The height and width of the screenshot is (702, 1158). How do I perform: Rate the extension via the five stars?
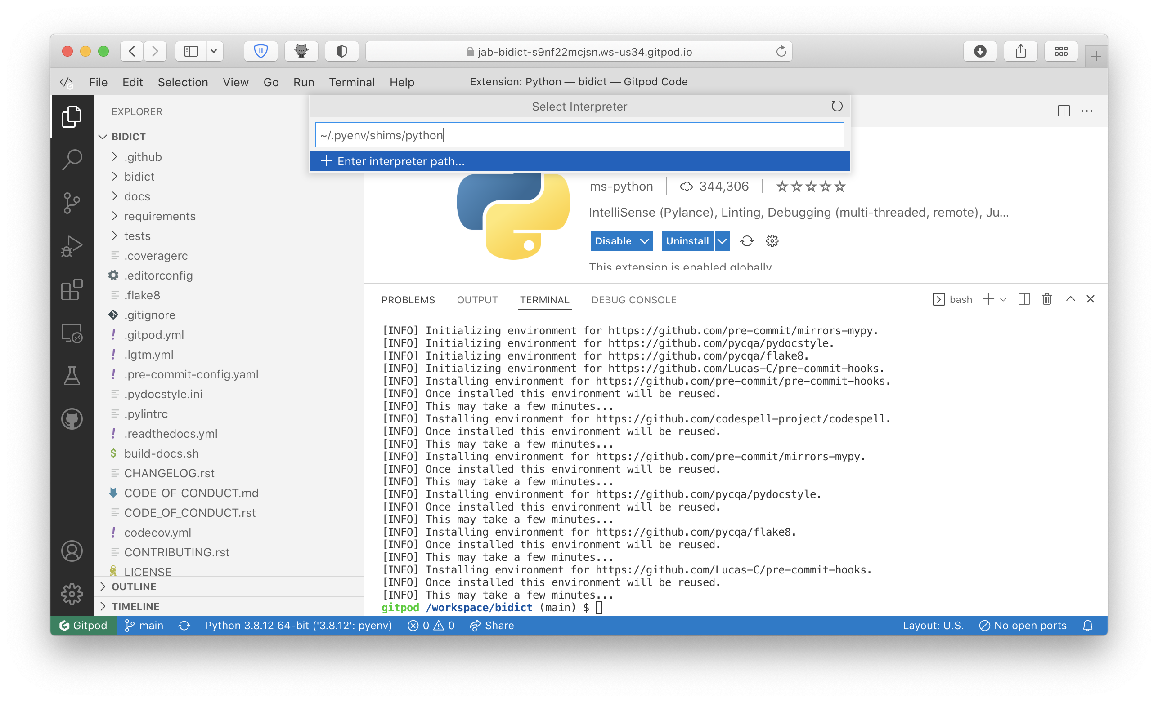[810, 187]
